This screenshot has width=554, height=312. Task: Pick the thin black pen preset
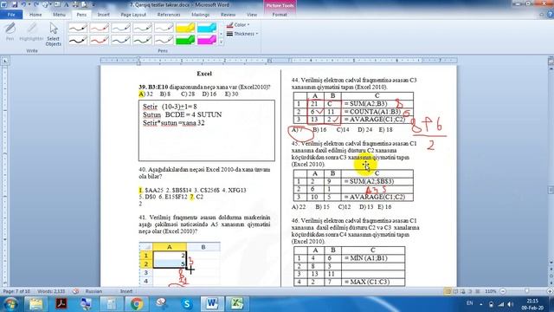click(x=77, y=28)
